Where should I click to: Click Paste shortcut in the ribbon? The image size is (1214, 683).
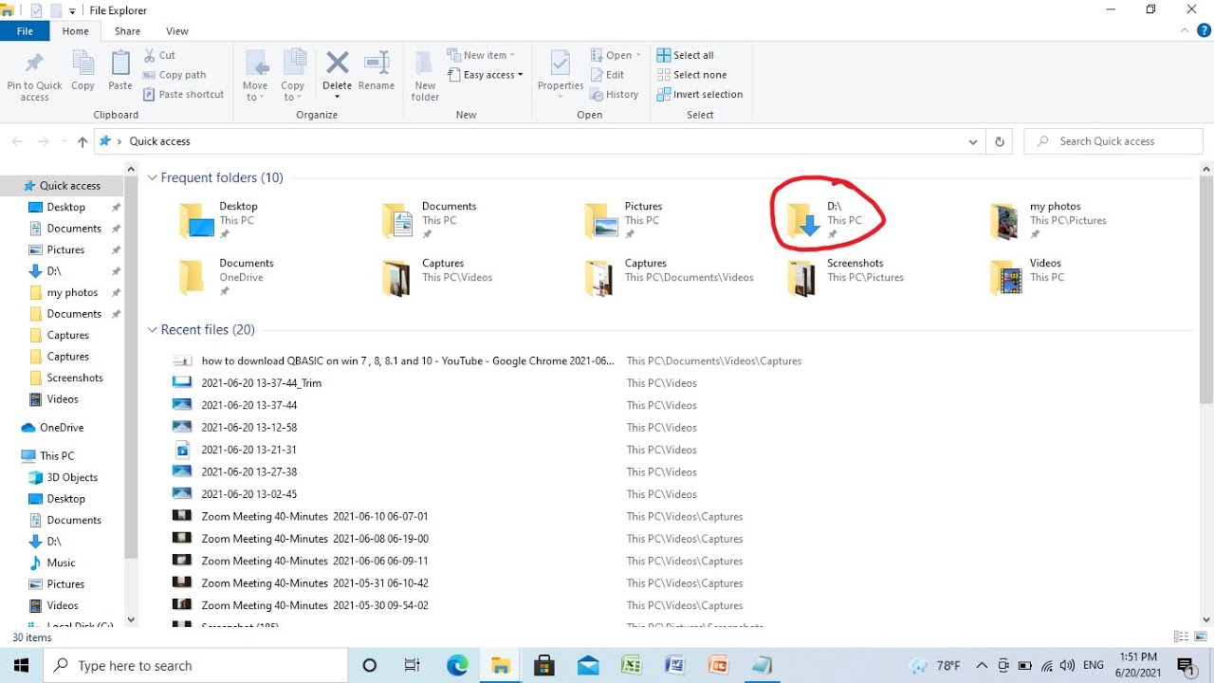pyautogui.click(x=184, y=94)
